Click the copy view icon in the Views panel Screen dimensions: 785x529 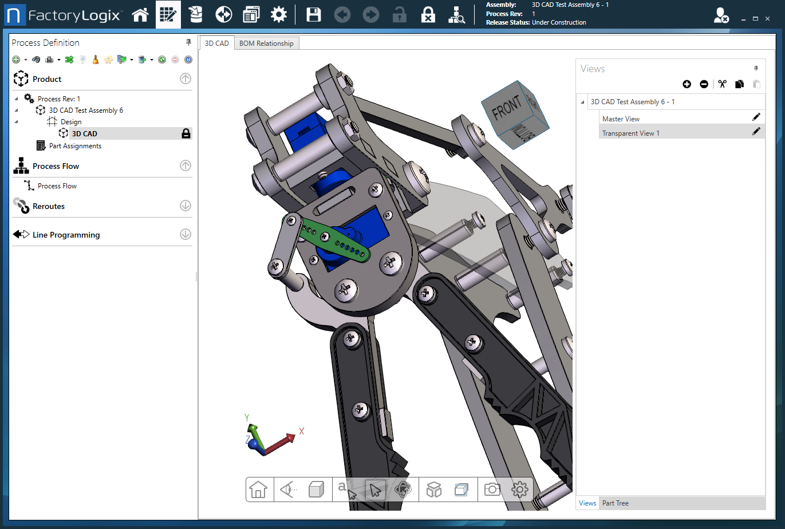click(x=739, y=84)
